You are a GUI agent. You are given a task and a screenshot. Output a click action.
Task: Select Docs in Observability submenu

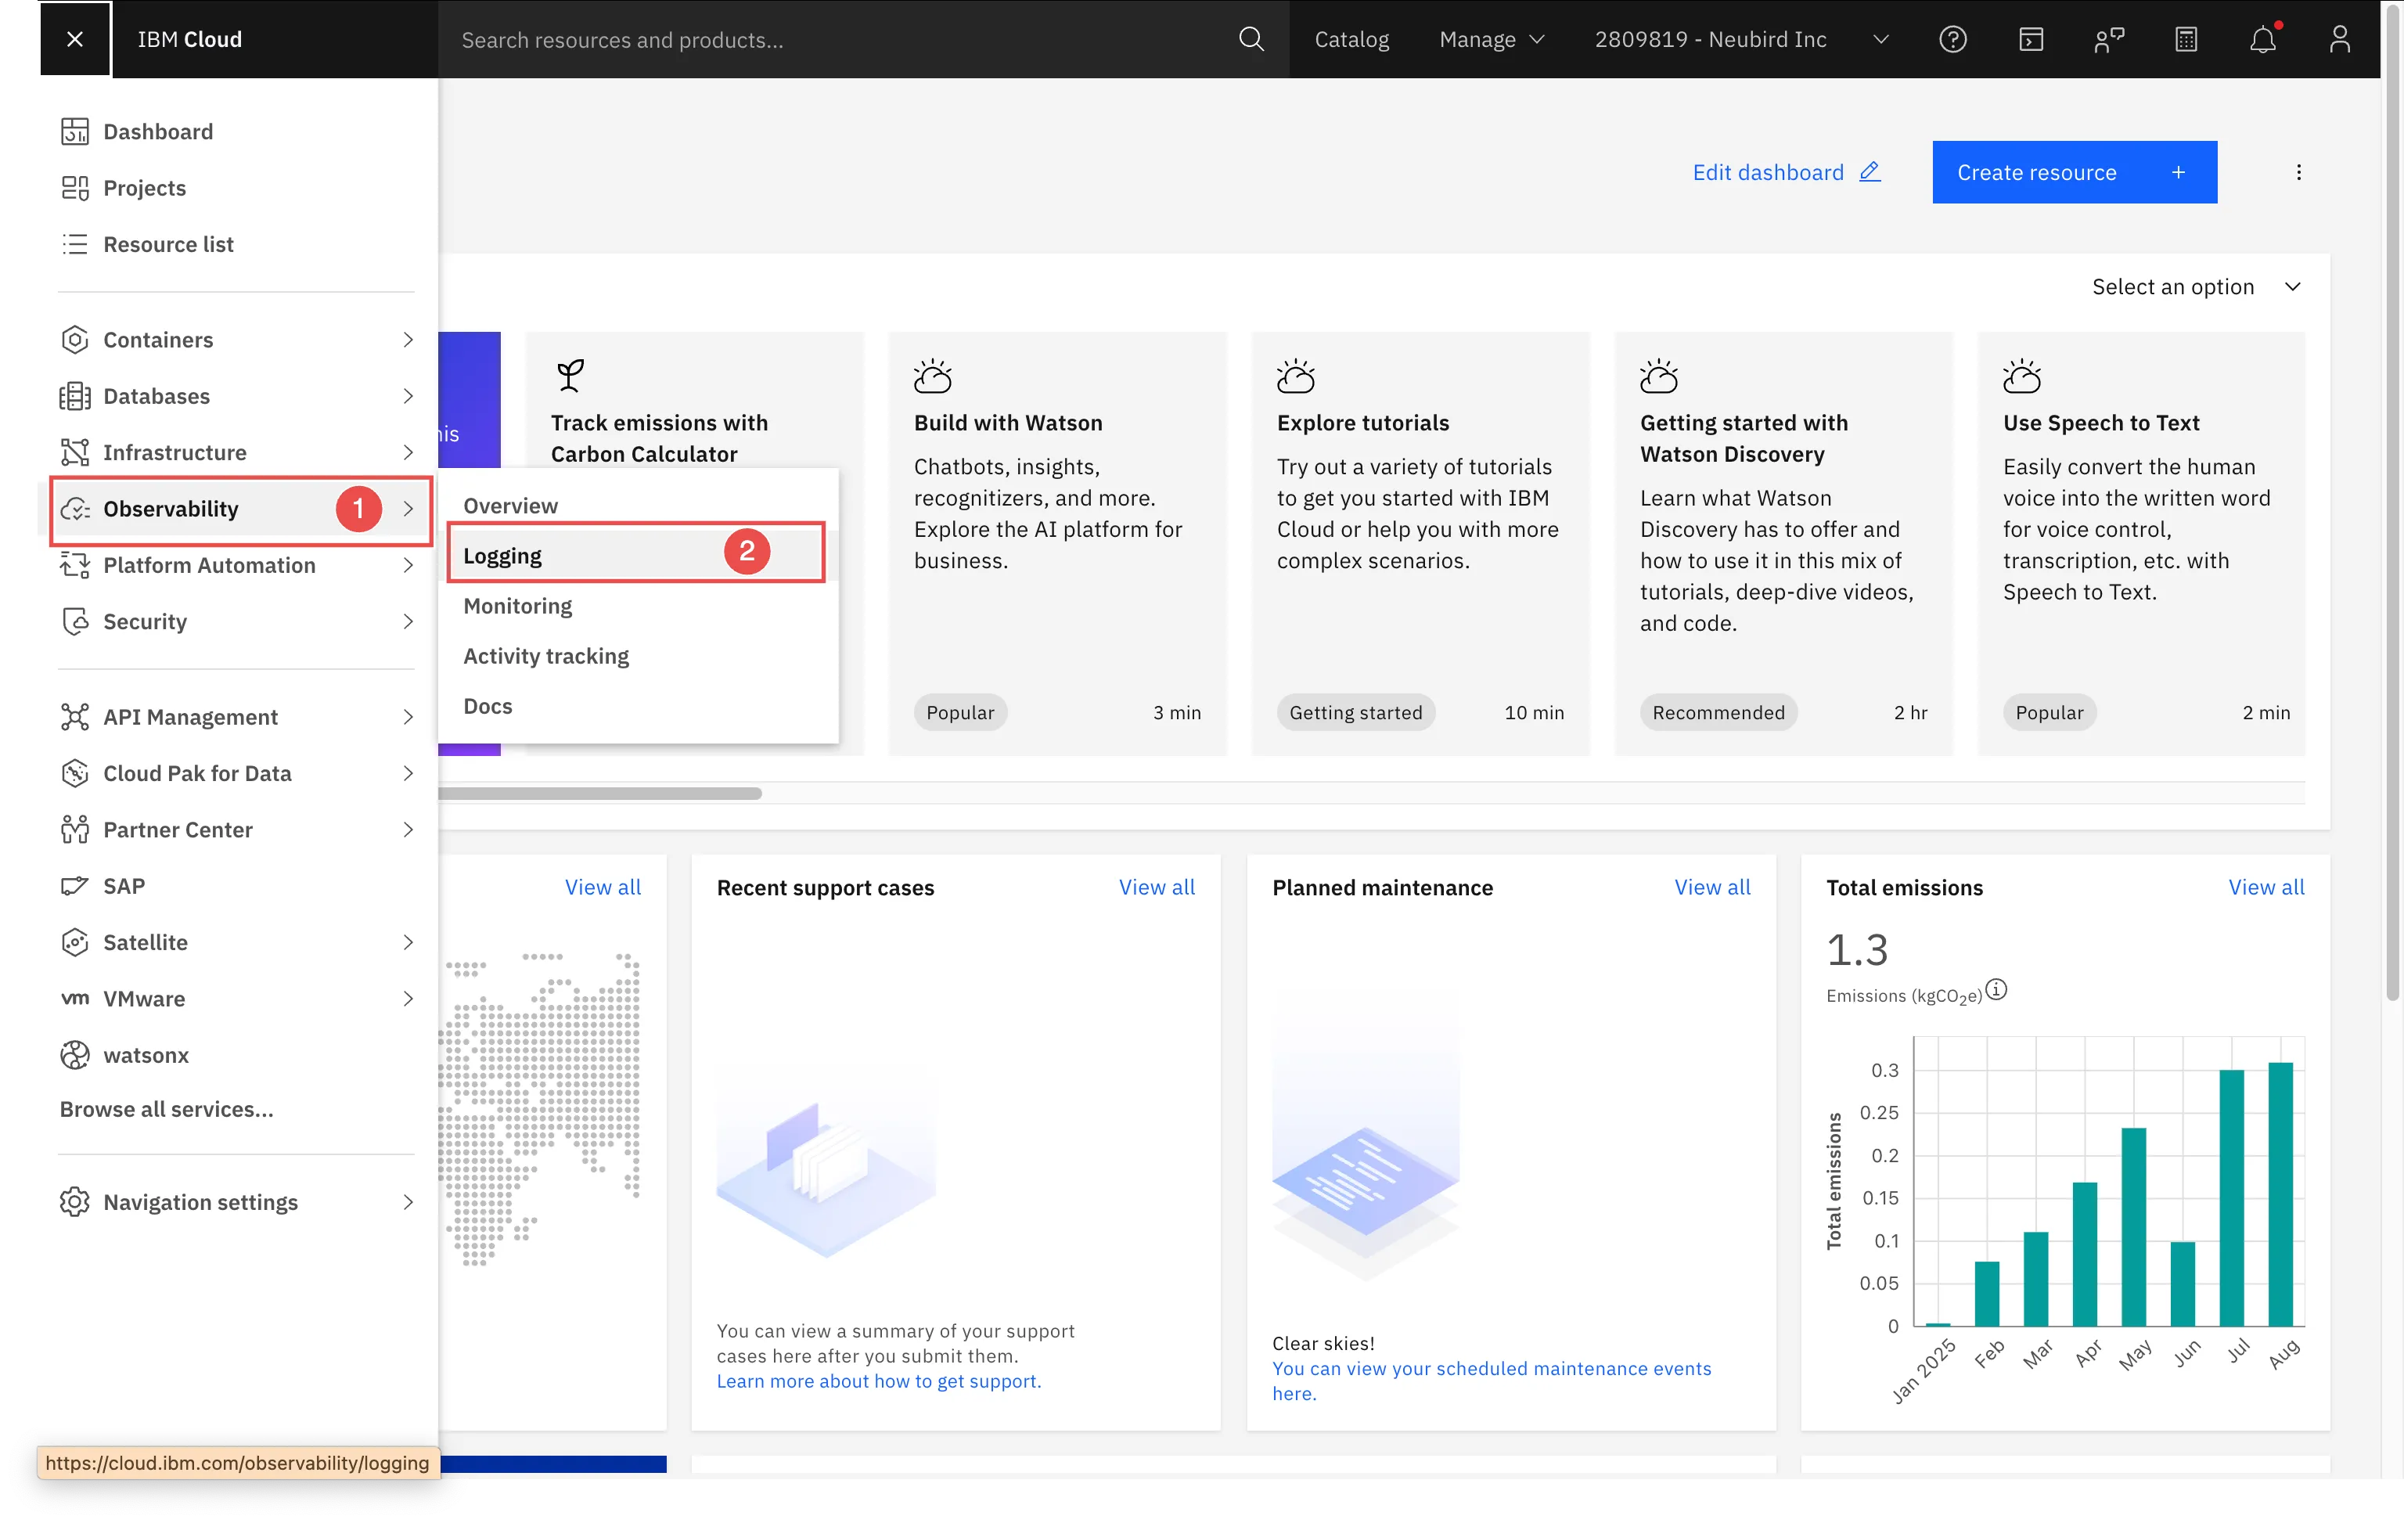click(x=638, y=706)
